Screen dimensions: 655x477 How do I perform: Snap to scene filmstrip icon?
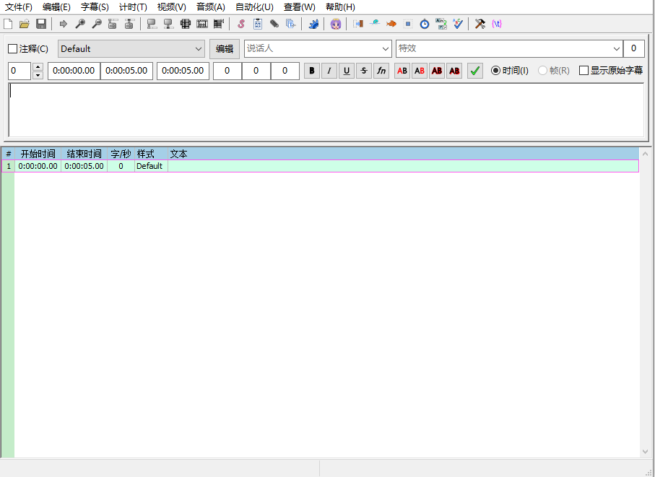tap(202, 24)
